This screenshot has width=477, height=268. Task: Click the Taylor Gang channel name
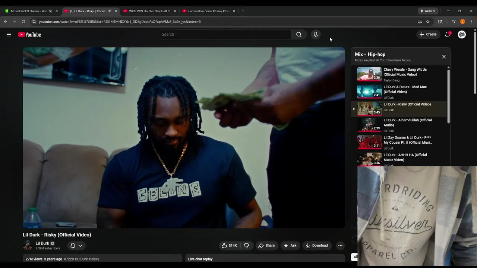(x=391, y=80)
